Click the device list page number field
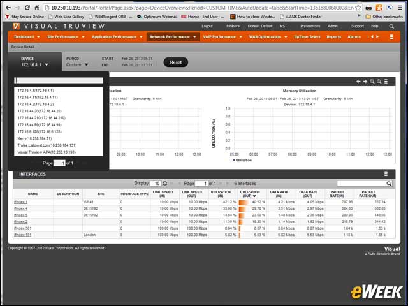This screenshot has height=306, width=408. tap(59, 163)
